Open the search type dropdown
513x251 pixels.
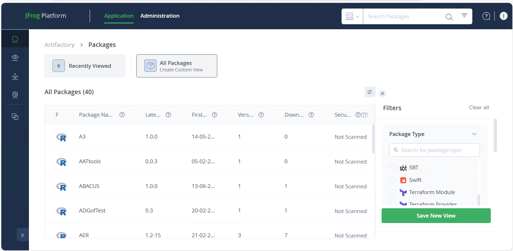(352, 16)
